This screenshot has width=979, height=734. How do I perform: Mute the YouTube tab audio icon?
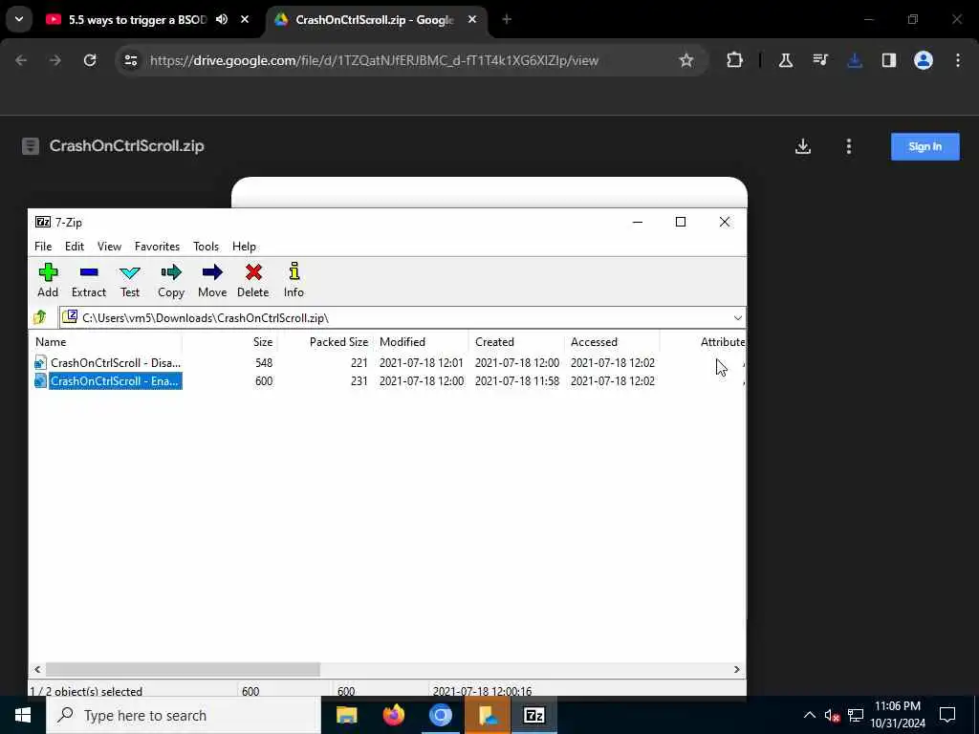pyautogui.click(x=222, y=20)
